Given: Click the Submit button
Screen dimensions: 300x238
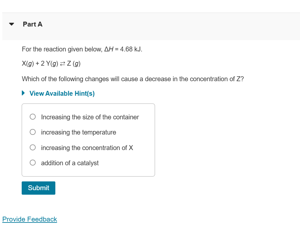Looking at the screenshot, I should pos(38,188).
